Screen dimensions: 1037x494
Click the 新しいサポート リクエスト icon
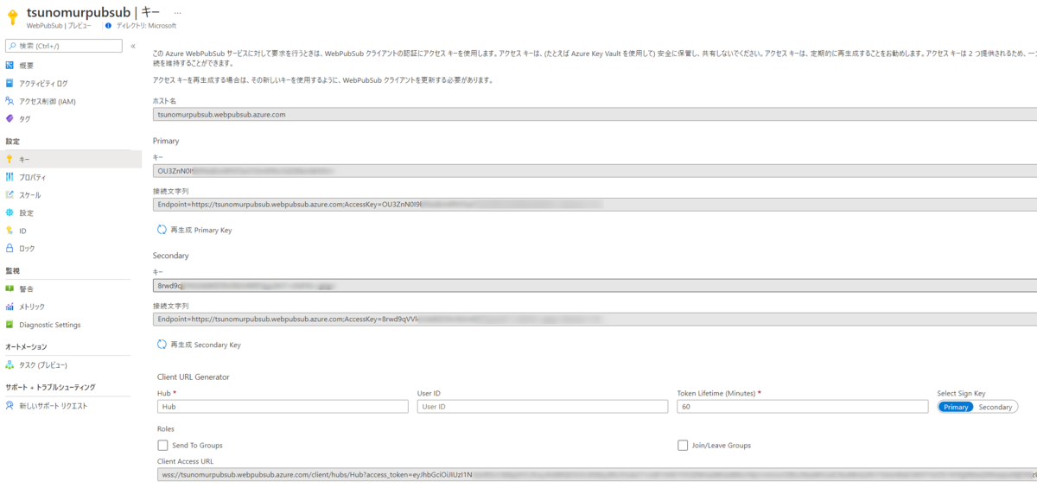coord(10,406)
